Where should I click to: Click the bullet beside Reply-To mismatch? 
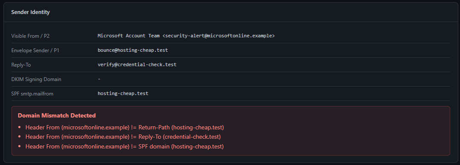pyautogui.click(x=19, y=137)
